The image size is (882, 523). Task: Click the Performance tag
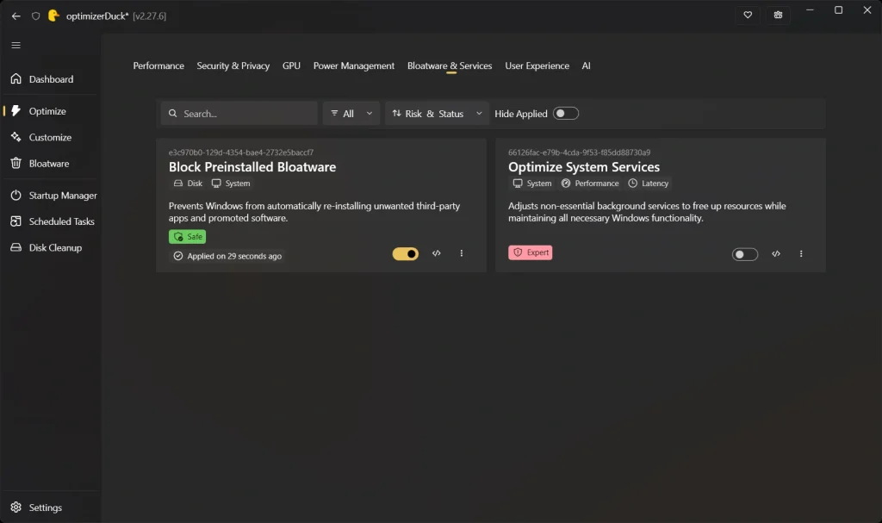590,184
